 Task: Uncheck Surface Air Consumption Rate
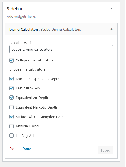pos(11,117)
